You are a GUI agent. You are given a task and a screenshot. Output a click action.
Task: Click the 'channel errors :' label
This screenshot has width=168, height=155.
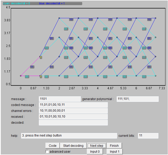coord(22,111)
